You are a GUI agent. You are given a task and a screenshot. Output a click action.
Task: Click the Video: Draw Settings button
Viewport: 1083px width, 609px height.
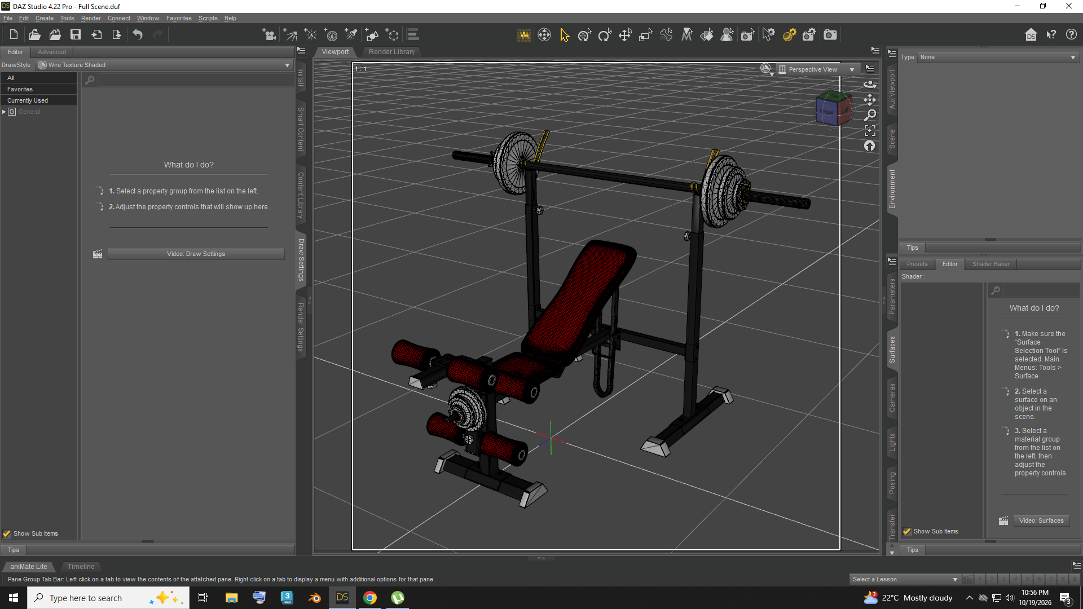point(196,254)
